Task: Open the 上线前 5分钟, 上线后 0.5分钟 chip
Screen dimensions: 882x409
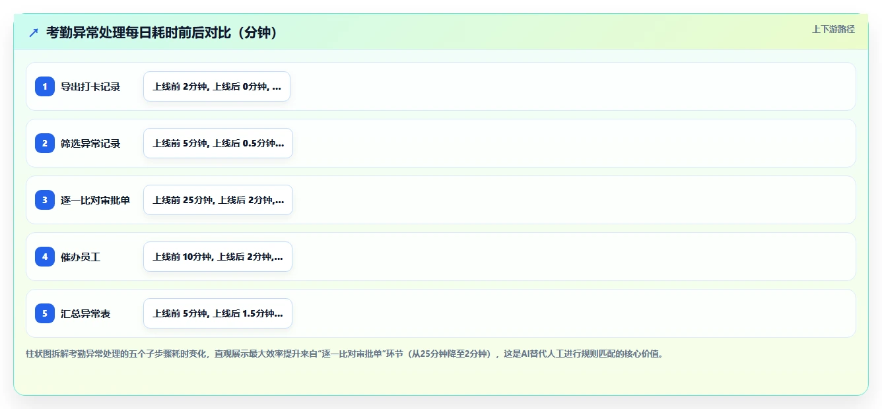Action: [218, 143]
